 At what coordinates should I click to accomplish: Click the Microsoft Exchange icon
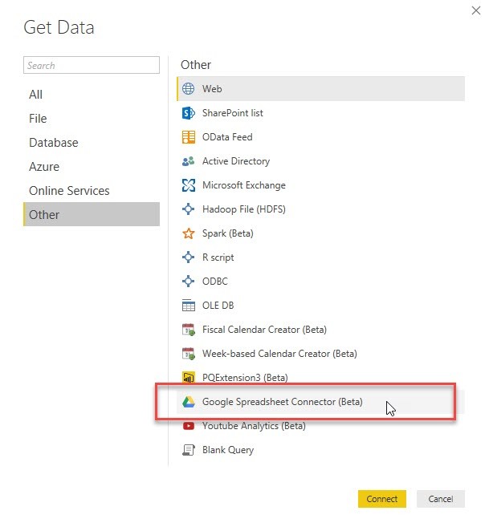coord(188,185)
